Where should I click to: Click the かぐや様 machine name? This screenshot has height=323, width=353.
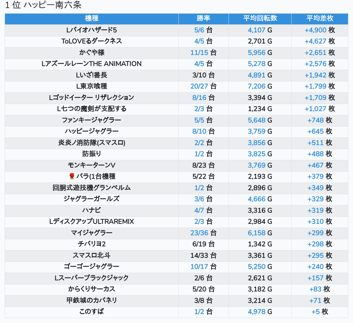click(92, 52)
